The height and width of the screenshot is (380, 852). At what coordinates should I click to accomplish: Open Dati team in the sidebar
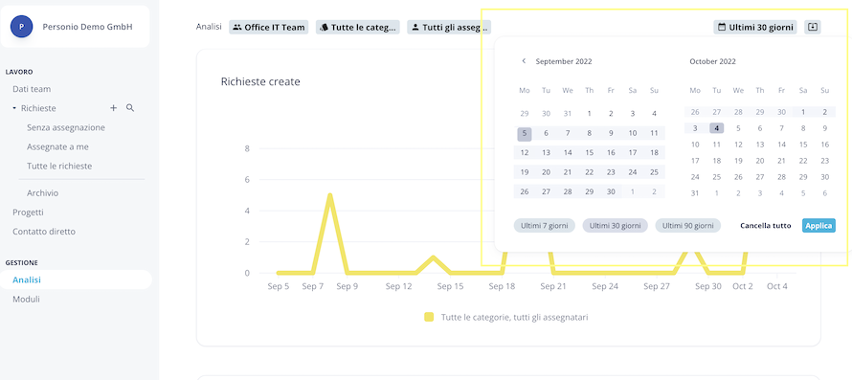32,89
